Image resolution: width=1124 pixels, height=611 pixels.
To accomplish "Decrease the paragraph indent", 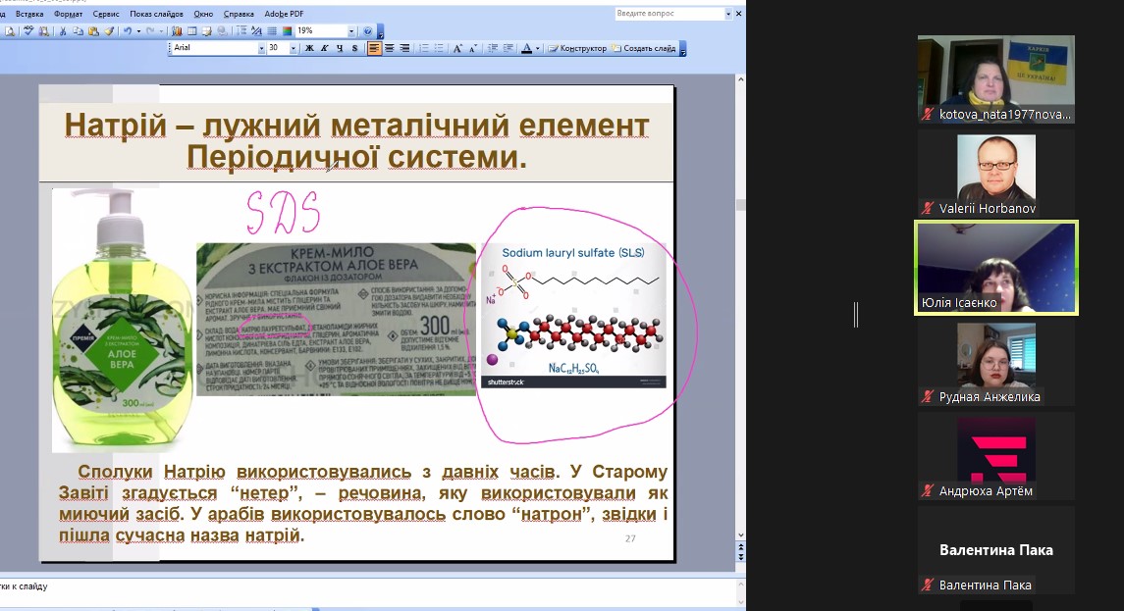I will pos(493,49).
